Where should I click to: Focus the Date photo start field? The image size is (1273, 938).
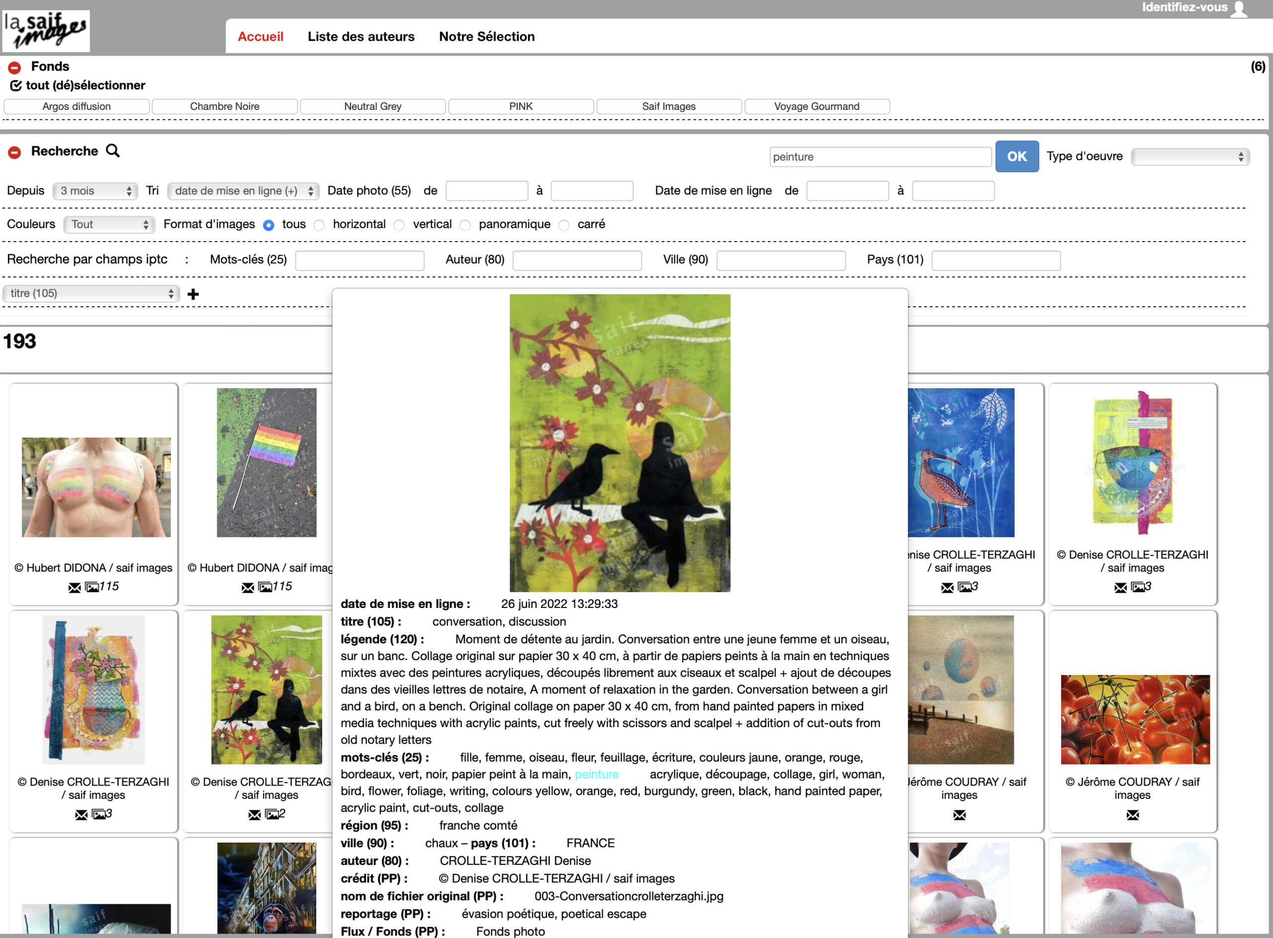487,191
